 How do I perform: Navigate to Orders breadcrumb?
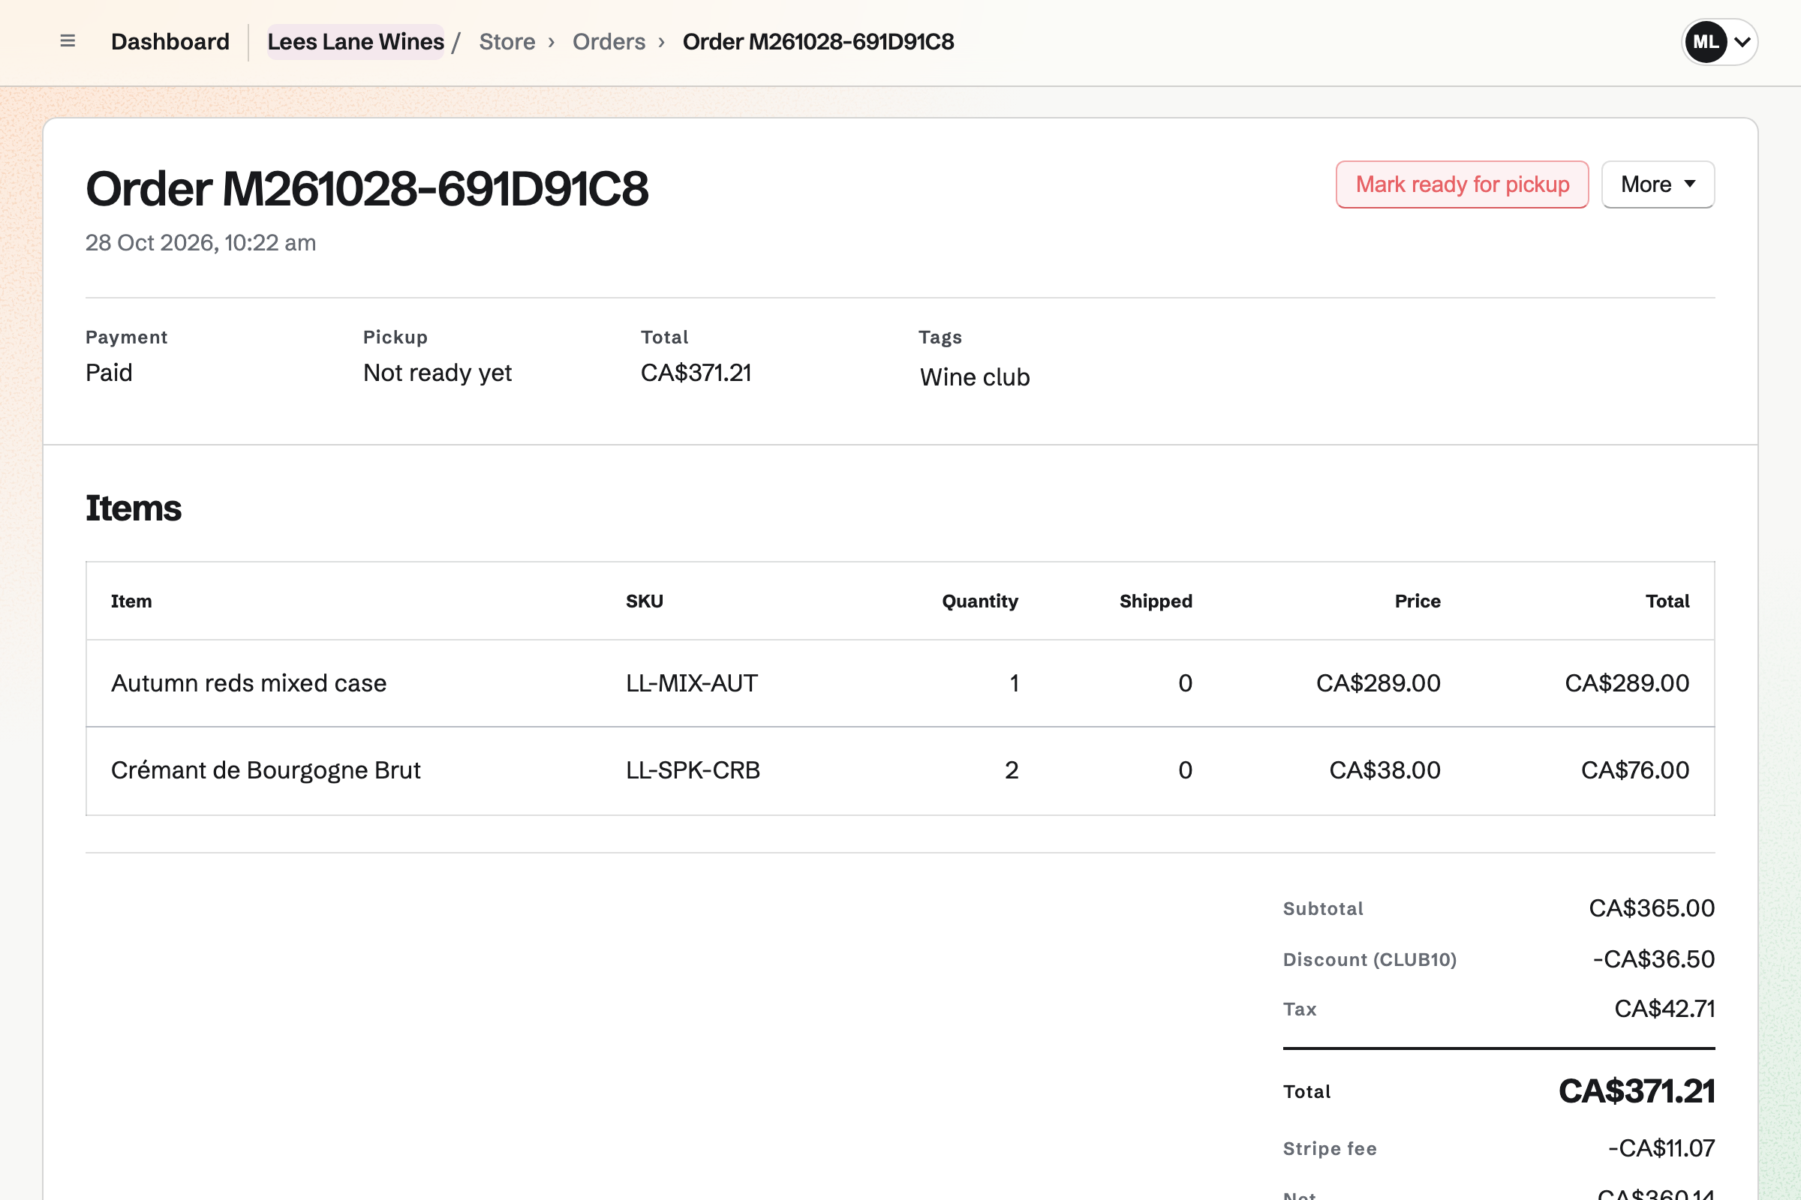(609, 41)
